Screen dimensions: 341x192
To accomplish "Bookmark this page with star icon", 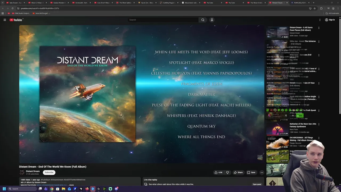I will (x=314, y=8).
